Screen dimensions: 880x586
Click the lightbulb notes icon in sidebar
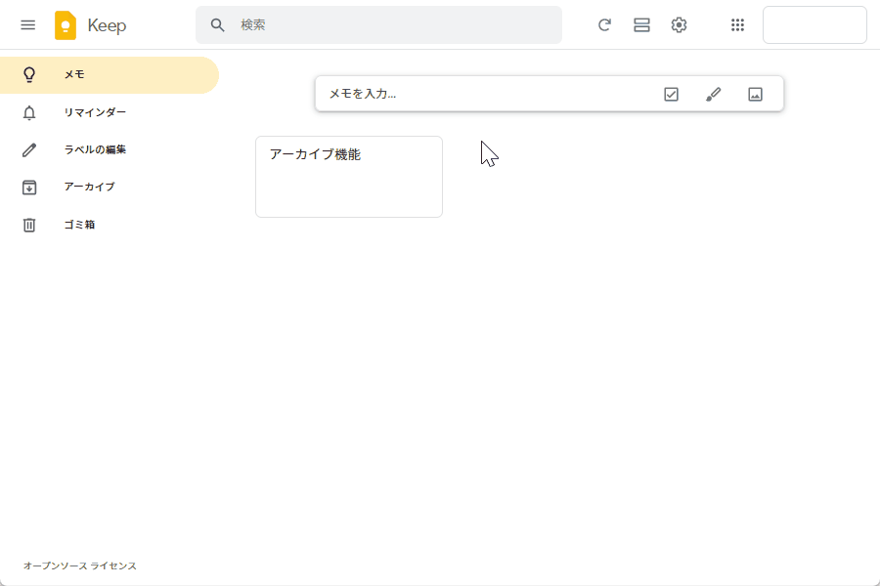click(29, 75)
